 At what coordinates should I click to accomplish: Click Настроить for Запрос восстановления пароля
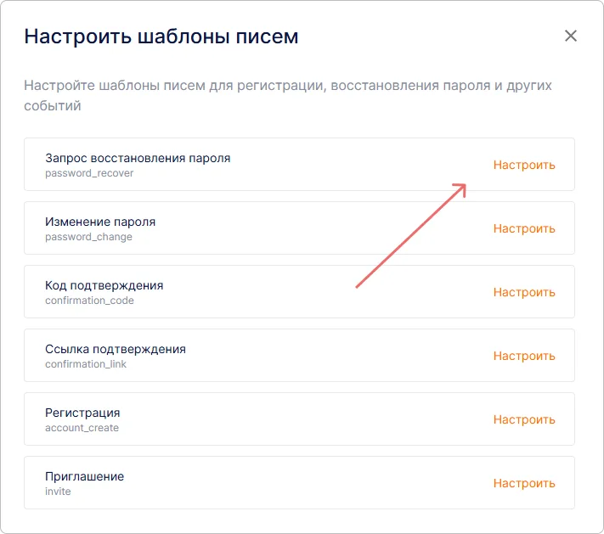pos(524,165)
